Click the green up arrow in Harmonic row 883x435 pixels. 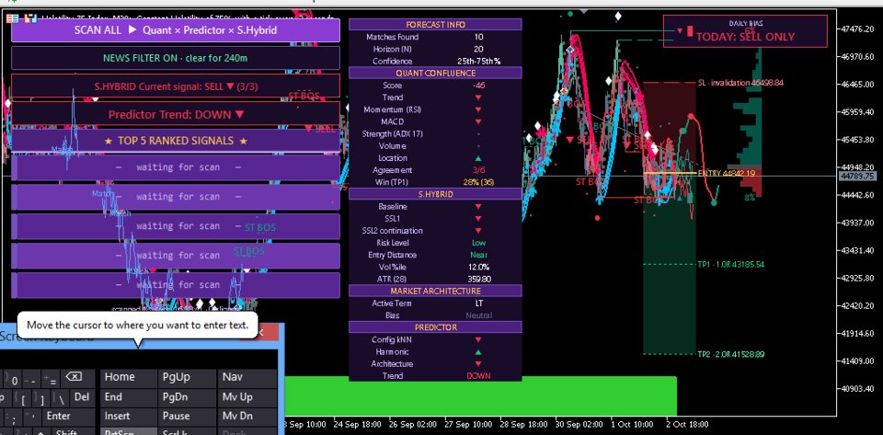478,351
